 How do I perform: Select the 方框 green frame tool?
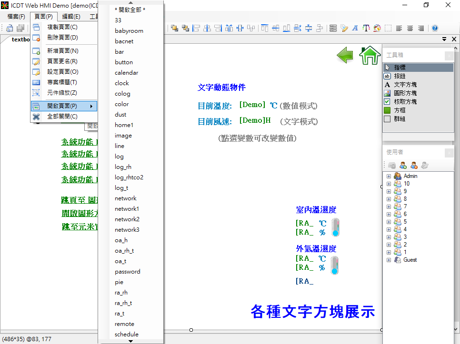coord(400,110)
